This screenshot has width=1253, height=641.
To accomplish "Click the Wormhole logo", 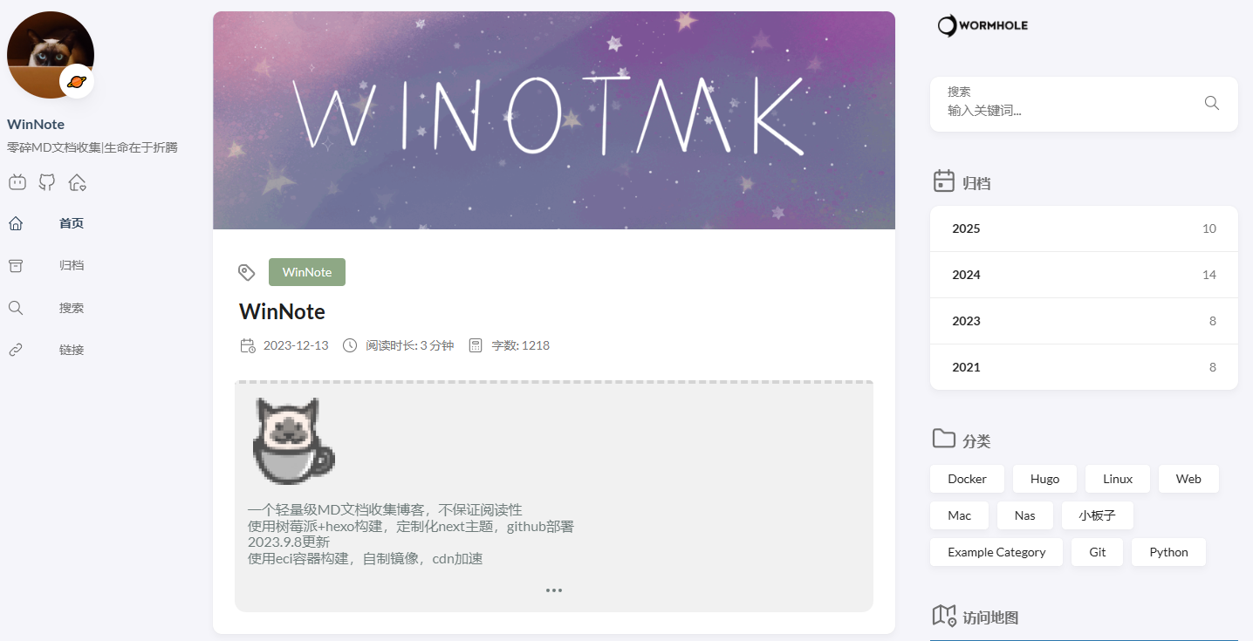I will click(x=983, y=25).
